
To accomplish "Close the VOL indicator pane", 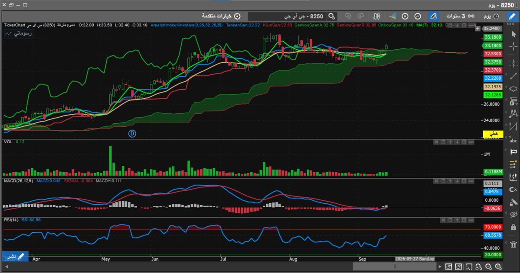I will point(436,142).
